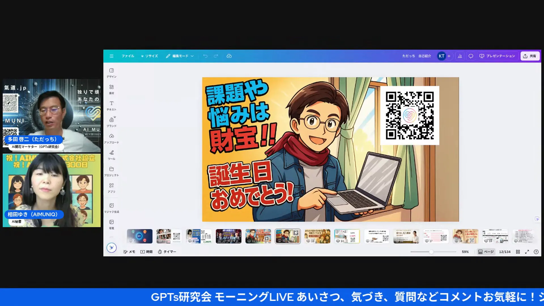Select page thumbnail 14
This screenshot has height=306, width=544.
click(347, 236)
